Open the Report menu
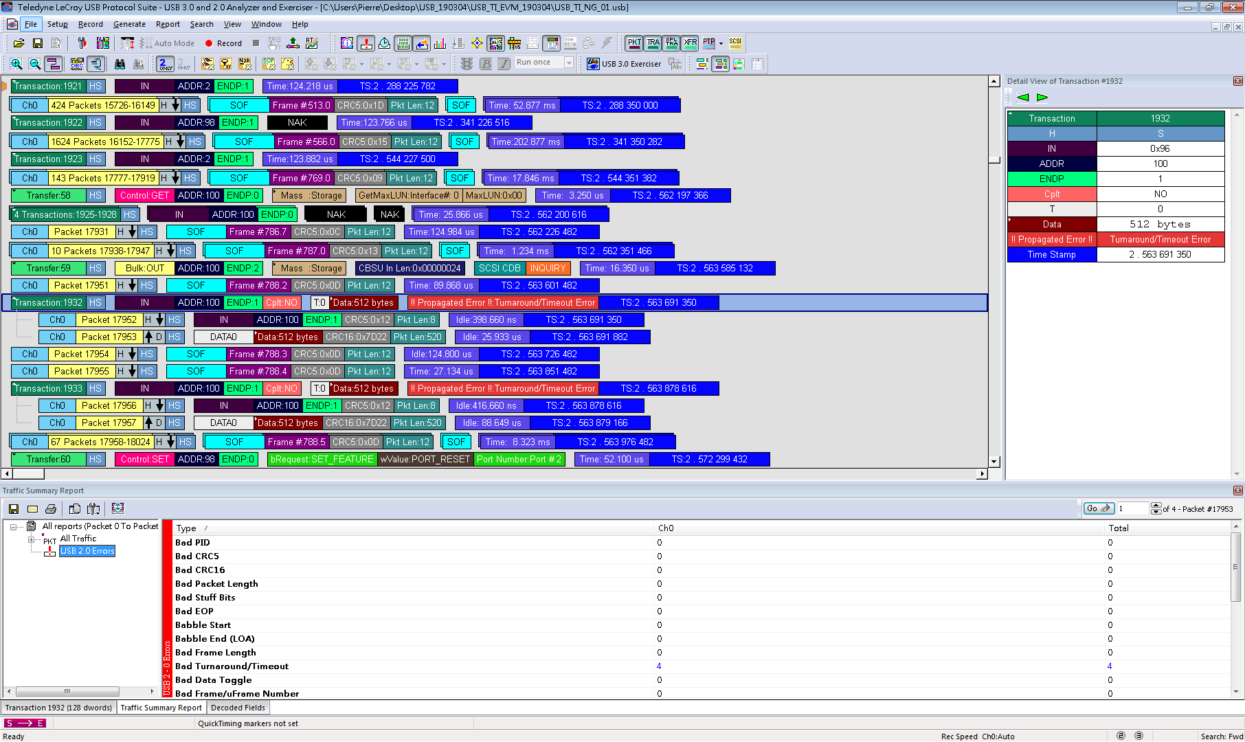1245x742 pixels. click(168, 24)
